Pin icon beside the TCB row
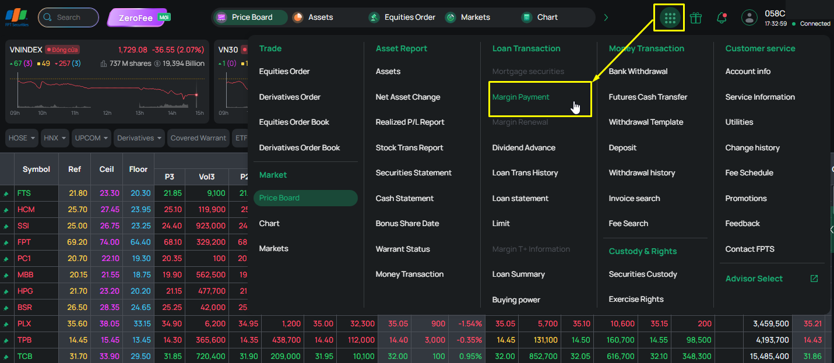The image size is (834, 363). (6, 357)
